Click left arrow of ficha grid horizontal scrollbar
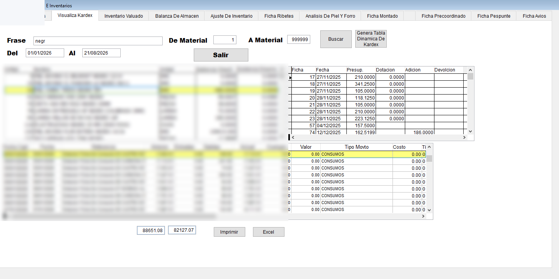Screen dimensions: 559x279 click(294, 137)
